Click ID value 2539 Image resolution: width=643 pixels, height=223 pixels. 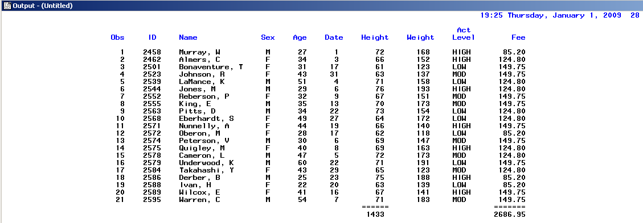(152, 82)
